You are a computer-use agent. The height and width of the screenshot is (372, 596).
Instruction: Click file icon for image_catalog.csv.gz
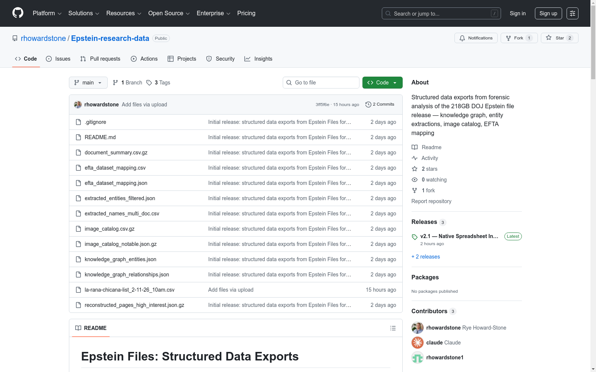pyautogui.click(x=78, y=229)
